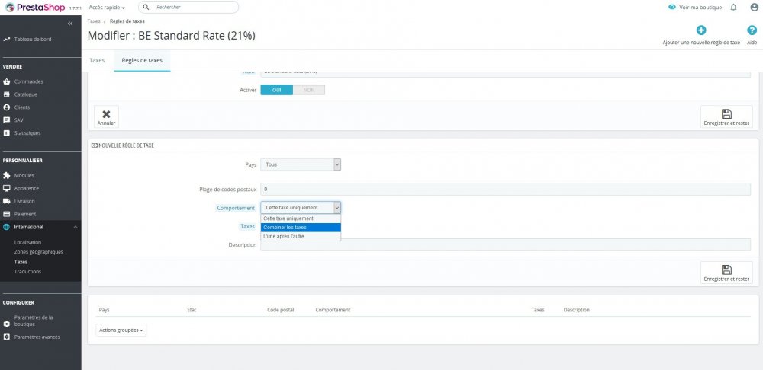This screenshot has height=370, width=763.
Task: Click the Comportement table column header
Action: 333,310
